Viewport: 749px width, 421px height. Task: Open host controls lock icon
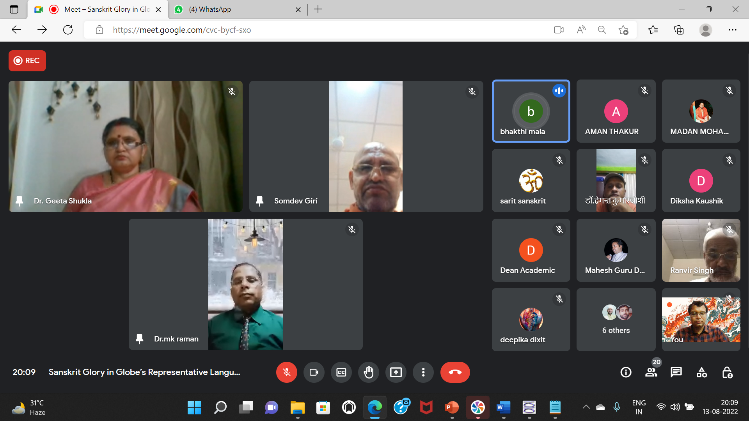pyautogui.click(x=727, y=372)
